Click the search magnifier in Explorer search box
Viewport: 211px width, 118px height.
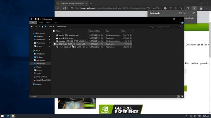[x=180, y=27]
